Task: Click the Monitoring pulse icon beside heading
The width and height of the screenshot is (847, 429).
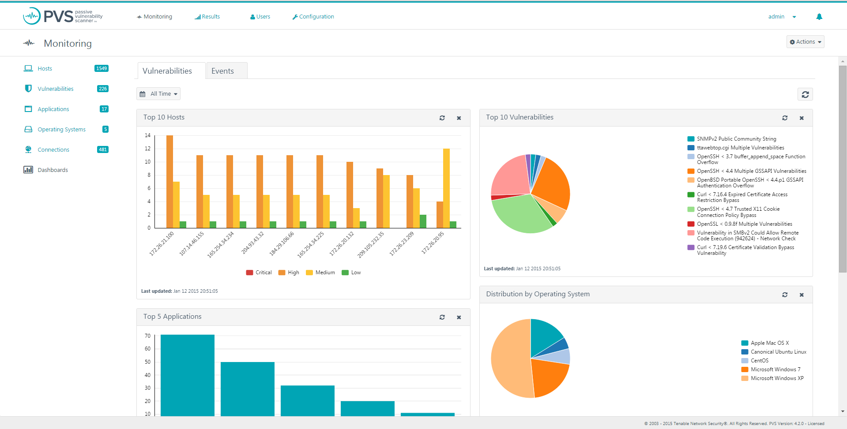Action: 29,43
